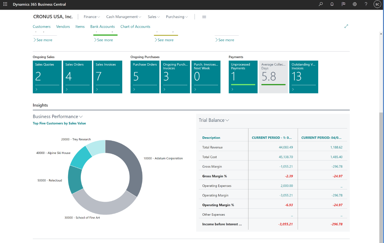The height and width of the screenshot is (243, 384).
Task: Open the Bank Accounts tab
Action: coord(102,27)
